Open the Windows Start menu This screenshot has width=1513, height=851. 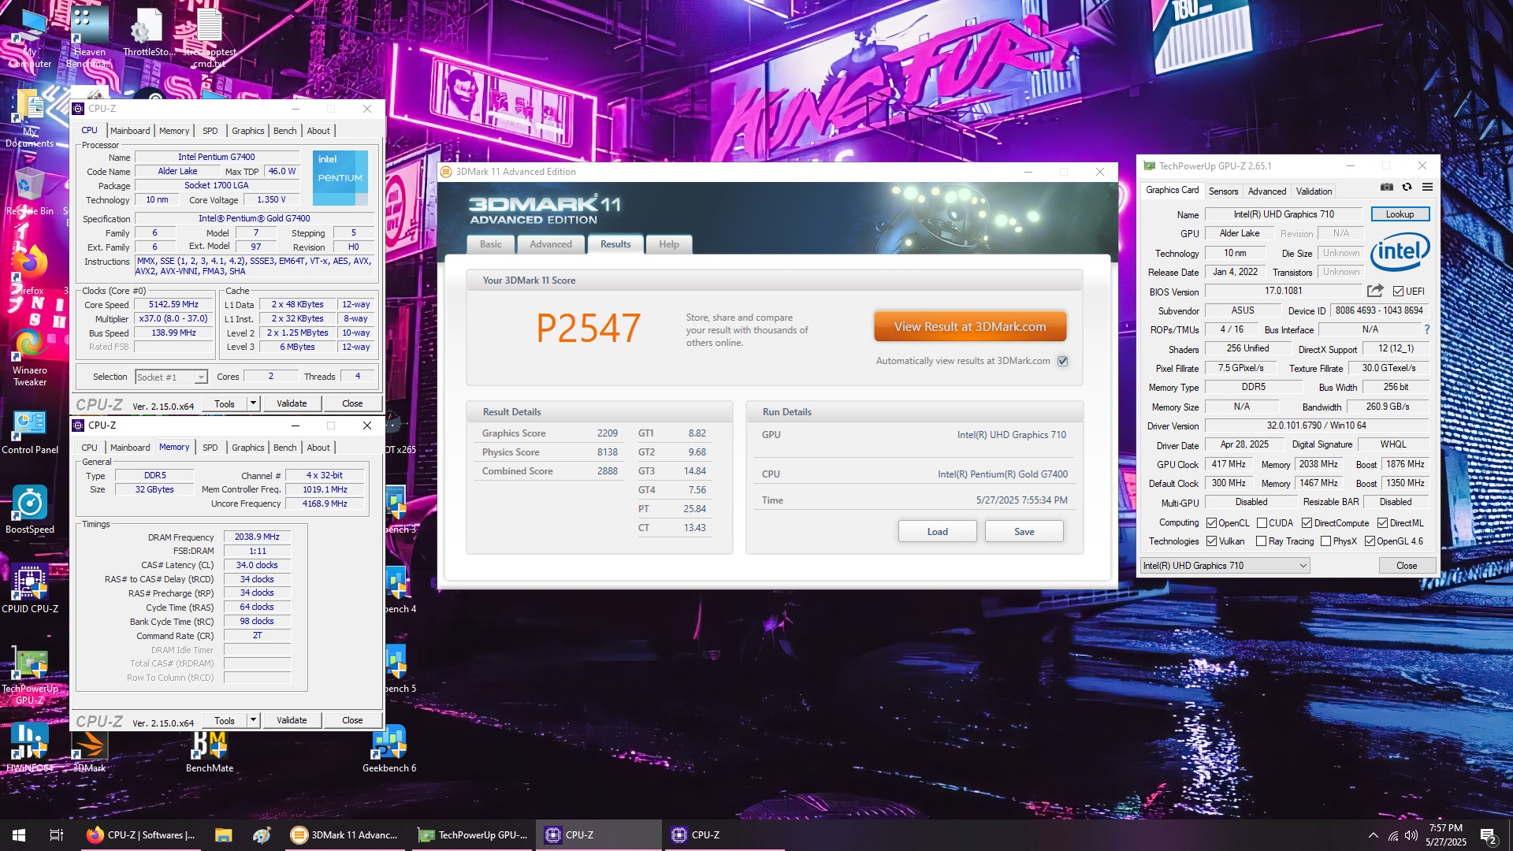[19, 835]
